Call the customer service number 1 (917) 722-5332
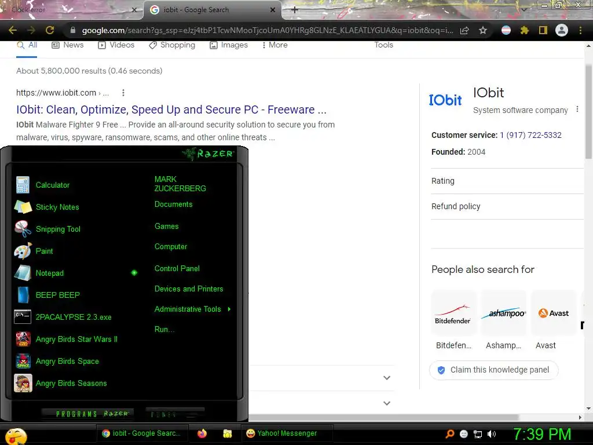The height and width of the screenshot is (445, 593). (x=530, y=135)
